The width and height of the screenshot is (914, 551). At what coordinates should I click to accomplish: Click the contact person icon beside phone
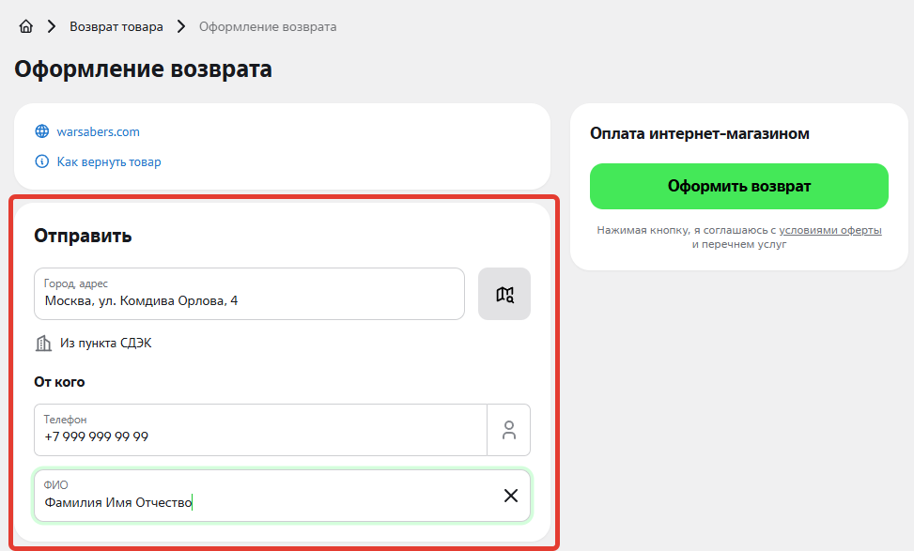pyautogui.click(x=508, y=430)
